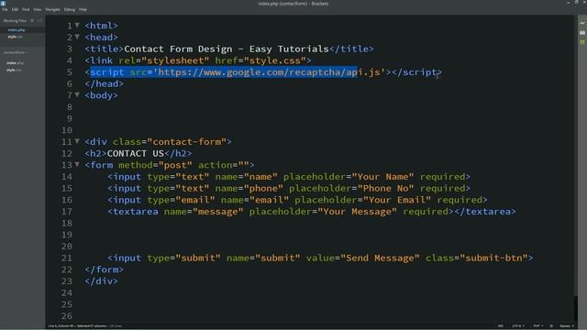Collapse the contact-form div fold on line 11
The height and width of the screenshot is (330, 587).
point(77,141)
